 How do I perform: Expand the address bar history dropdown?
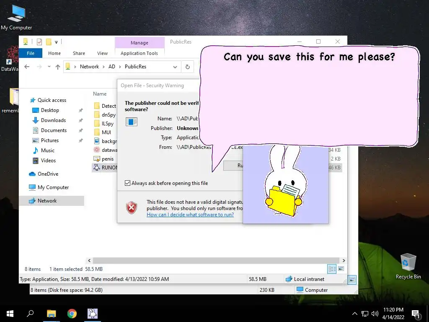point(175,67)
